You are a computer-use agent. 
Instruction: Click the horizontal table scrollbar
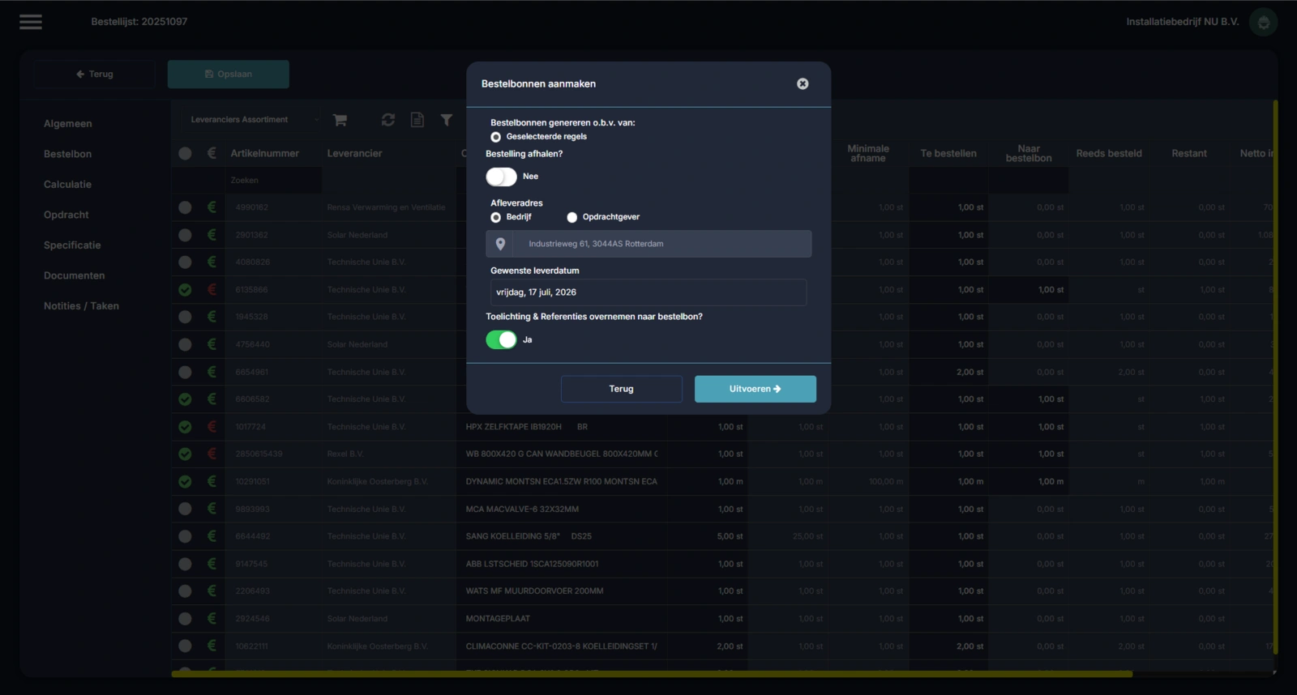pos(652,673)
